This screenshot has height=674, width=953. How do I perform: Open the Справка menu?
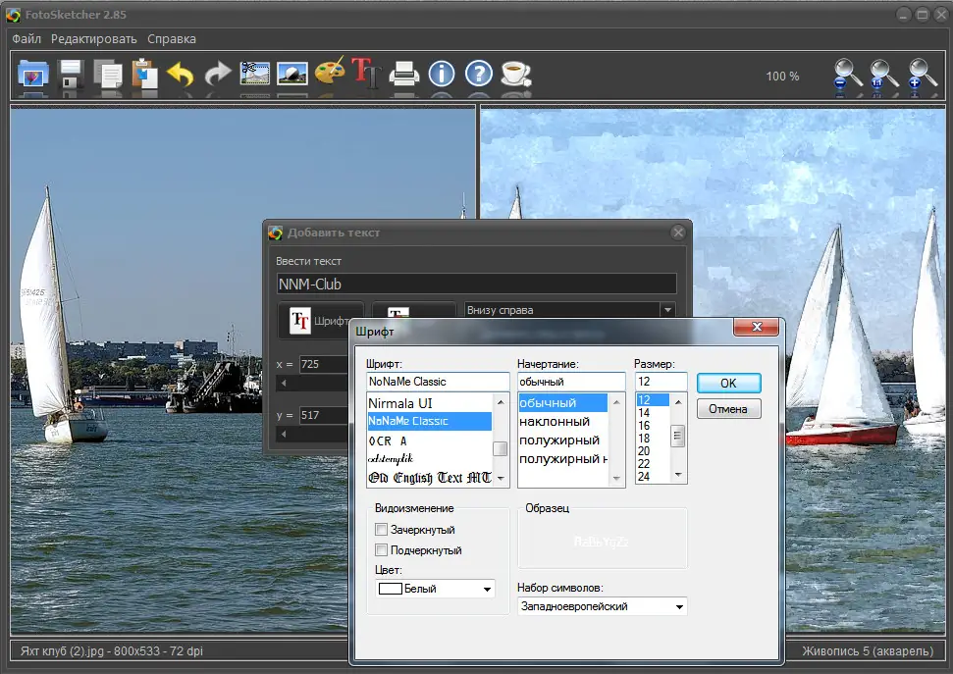coord(172,39)
